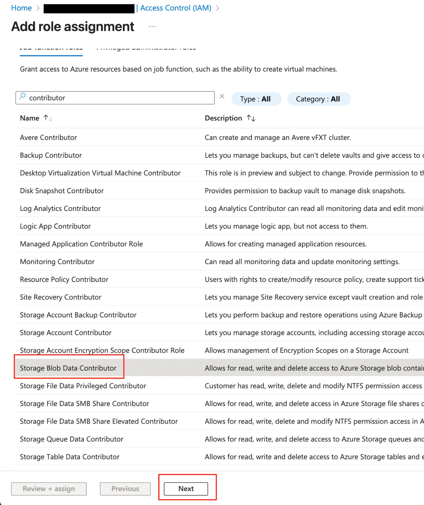Select Managed Application Contributor Role
424x505 pixels.
click(x=81, y=244)
